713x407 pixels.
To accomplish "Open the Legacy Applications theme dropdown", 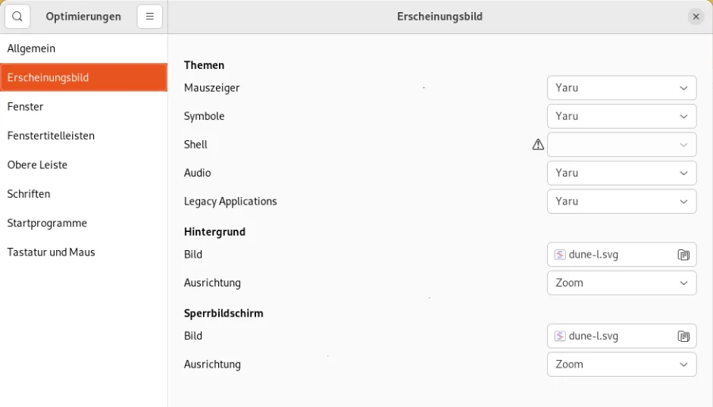I will (x=621, y=202).
